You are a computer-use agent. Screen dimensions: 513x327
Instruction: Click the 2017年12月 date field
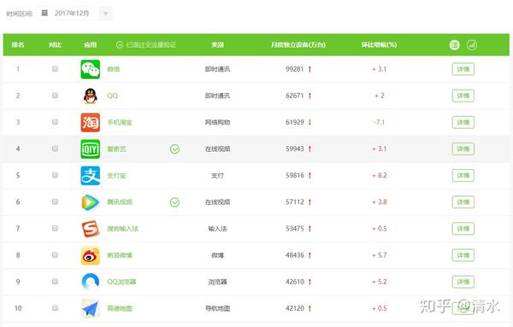pyautogui.click(x=74, y=13)
